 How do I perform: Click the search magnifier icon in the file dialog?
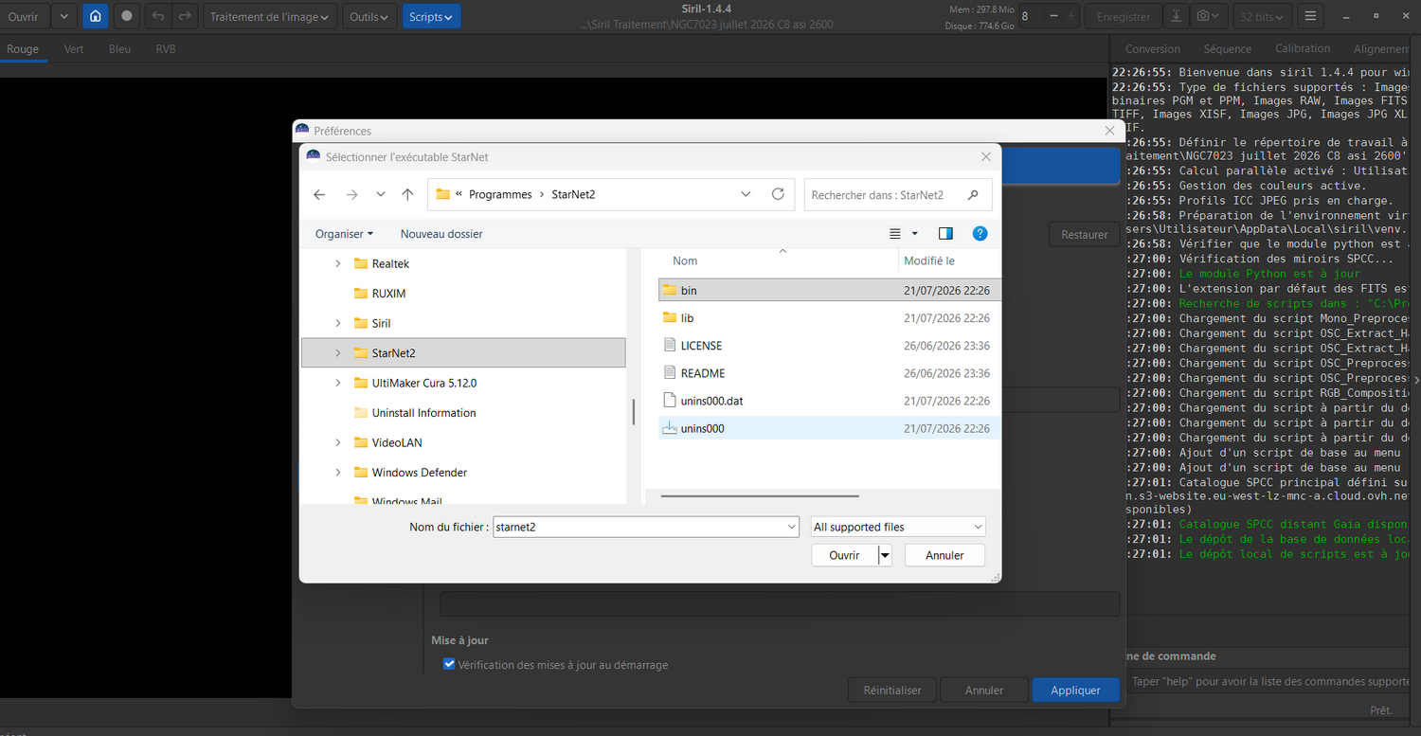point(973,195)
